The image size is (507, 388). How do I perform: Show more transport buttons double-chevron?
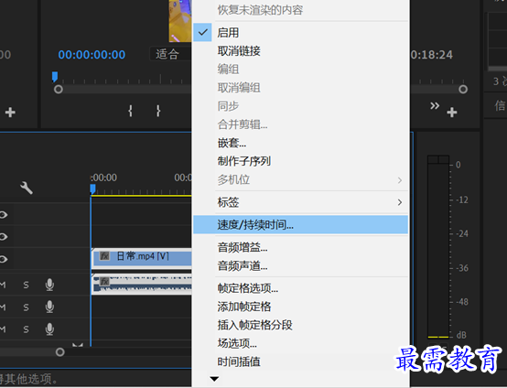click(435, 106)
